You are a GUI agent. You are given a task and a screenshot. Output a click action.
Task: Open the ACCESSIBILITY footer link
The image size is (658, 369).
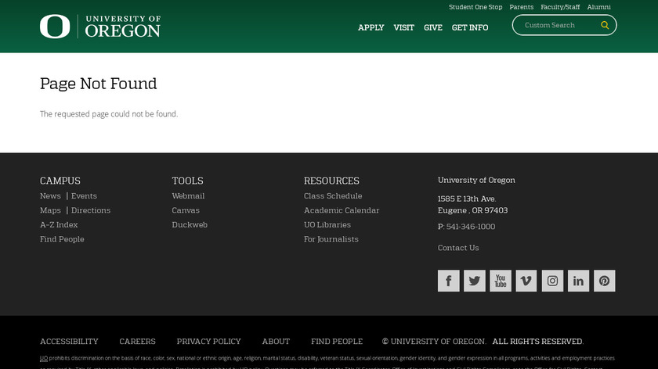(69, 342)
